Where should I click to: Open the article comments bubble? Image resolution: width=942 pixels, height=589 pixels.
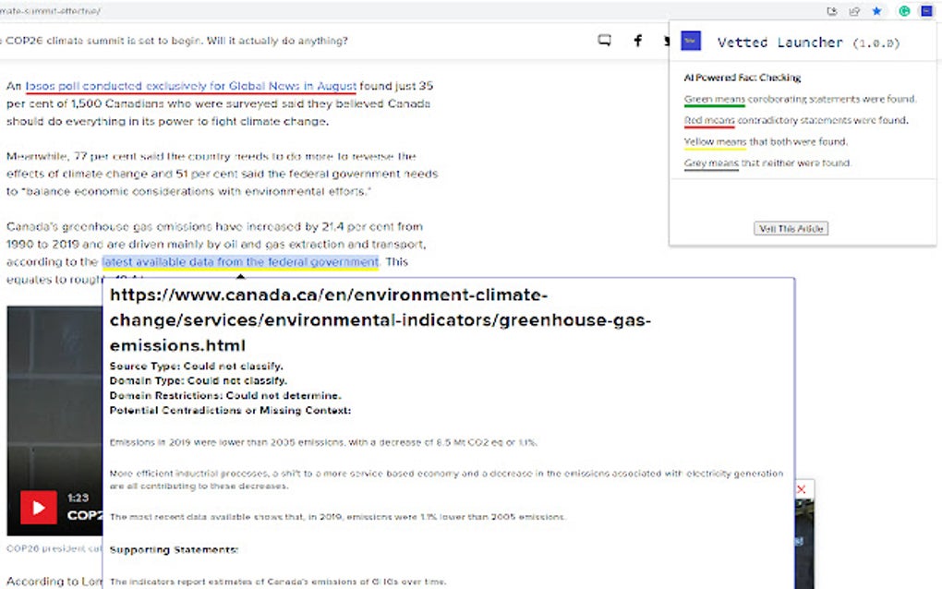click(x=605, y=41)
